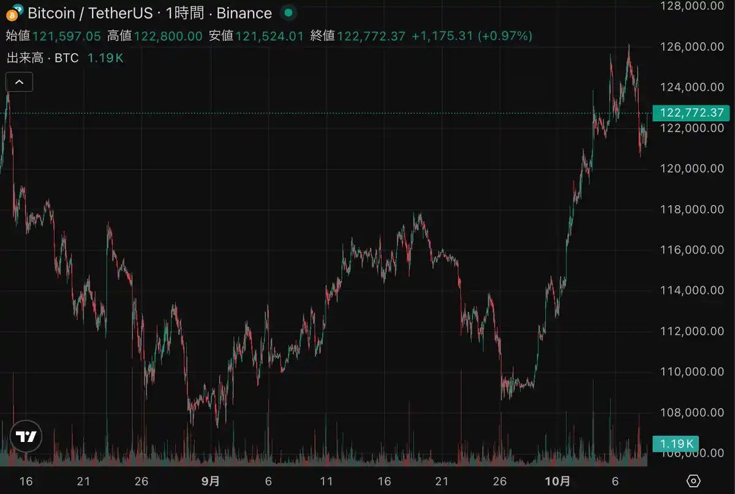Screen dimensions: 735x494
Task: Click the Bitcoin/Tether coin pair icon
Action: pyautogui.click(x=14, y=13)
